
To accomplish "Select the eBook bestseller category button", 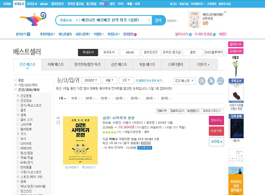I will (x=130, y=52).
